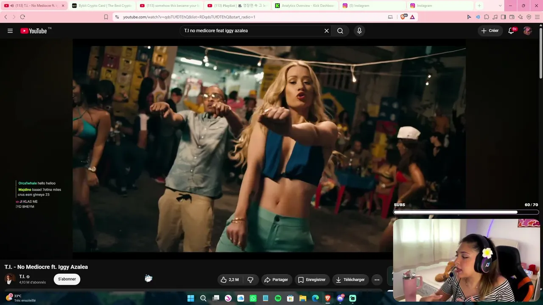Viewport: 543px width, 305px height.
Task: Switch to Analytics Overview Kick tab
Action: (305, 6)
